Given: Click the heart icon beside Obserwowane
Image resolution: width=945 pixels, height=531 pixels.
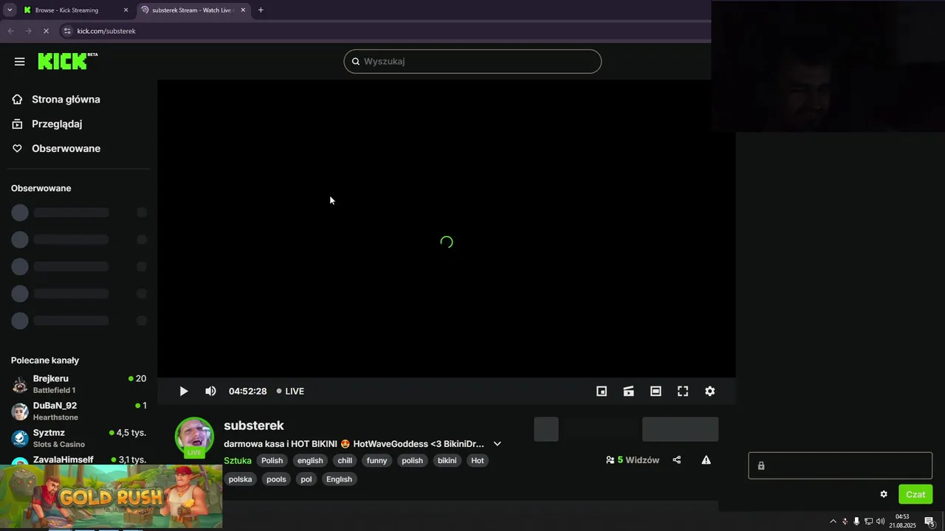Looking at the screenshot, I should (x=18, y=148).
